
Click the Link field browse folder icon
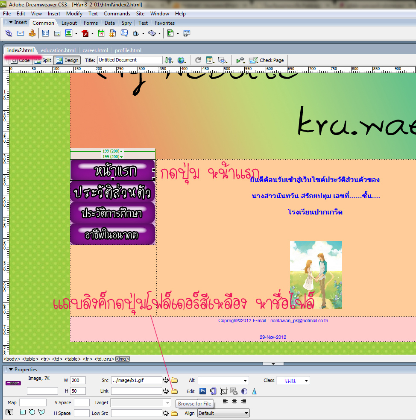[x=174, y=391]
